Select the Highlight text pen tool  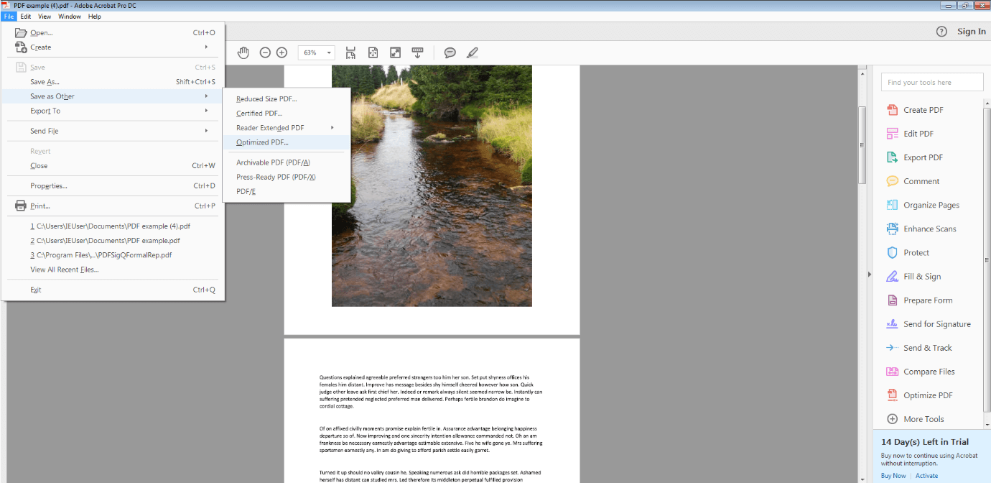[472, 52]
